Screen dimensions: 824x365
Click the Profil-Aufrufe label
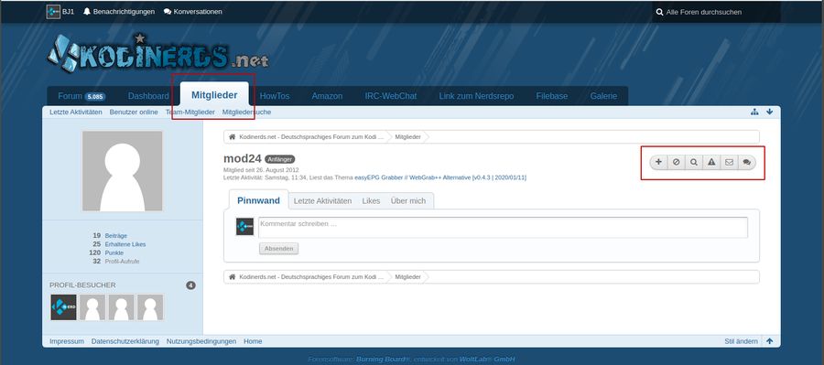[x=123, y=261]
